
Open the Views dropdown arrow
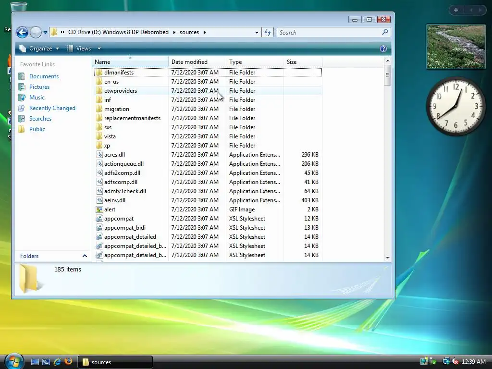click(99, 49)
